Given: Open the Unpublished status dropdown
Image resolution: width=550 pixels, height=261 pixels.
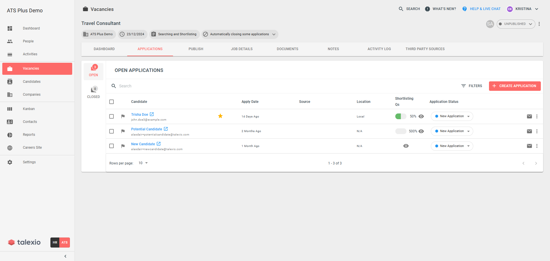Looking at the screenshot, I should [516, 24].
